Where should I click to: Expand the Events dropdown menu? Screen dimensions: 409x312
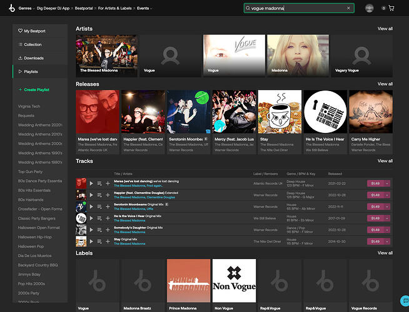click(x=144, y=8)
